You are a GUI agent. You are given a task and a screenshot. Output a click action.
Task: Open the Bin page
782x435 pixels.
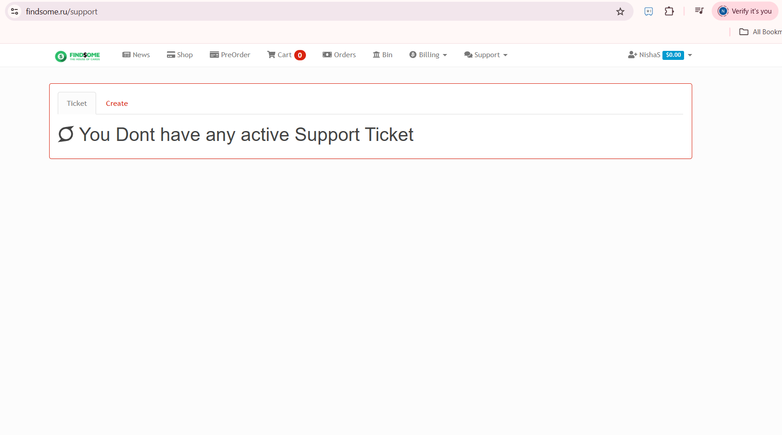pyautogui.click(x=383, y=55)
